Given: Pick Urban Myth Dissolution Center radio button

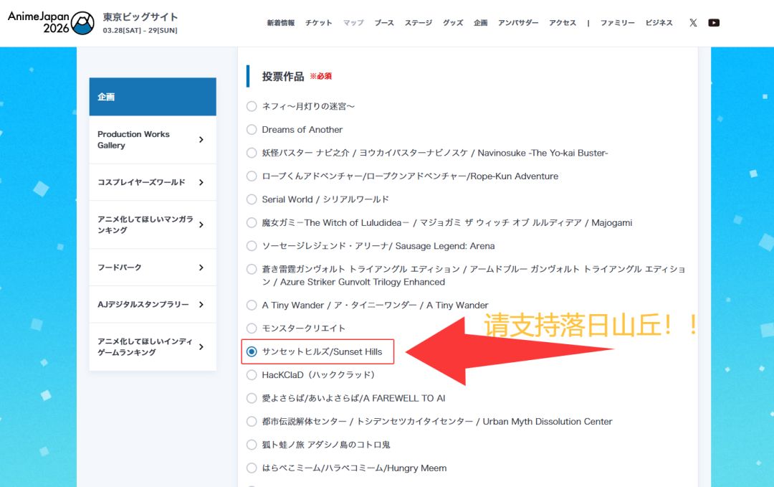Looking at the screenshot, I should 252,421.
